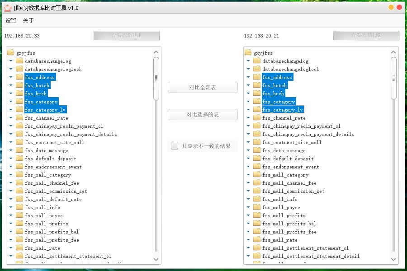Click left tree scroll-down arrow
This screenshot has width=407, height=271.
pos(156,259)
